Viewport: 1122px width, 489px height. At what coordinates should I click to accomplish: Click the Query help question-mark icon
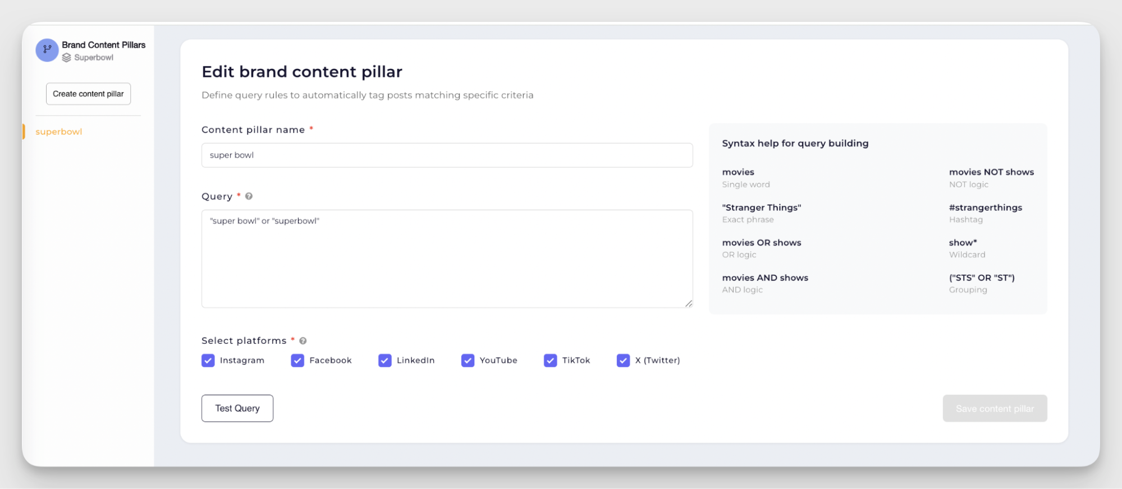click(249, 196)
